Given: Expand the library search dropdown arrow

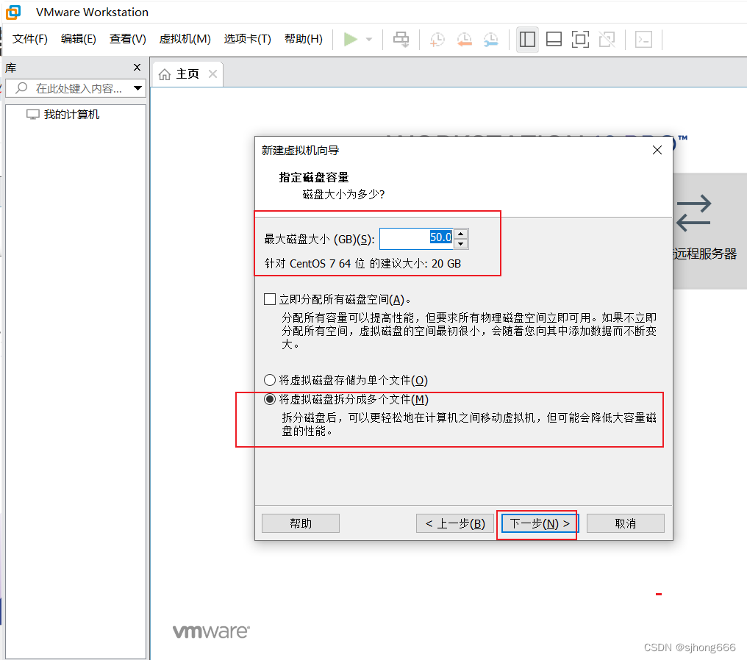Looking at the screenshot, I should tap(137, 88).
